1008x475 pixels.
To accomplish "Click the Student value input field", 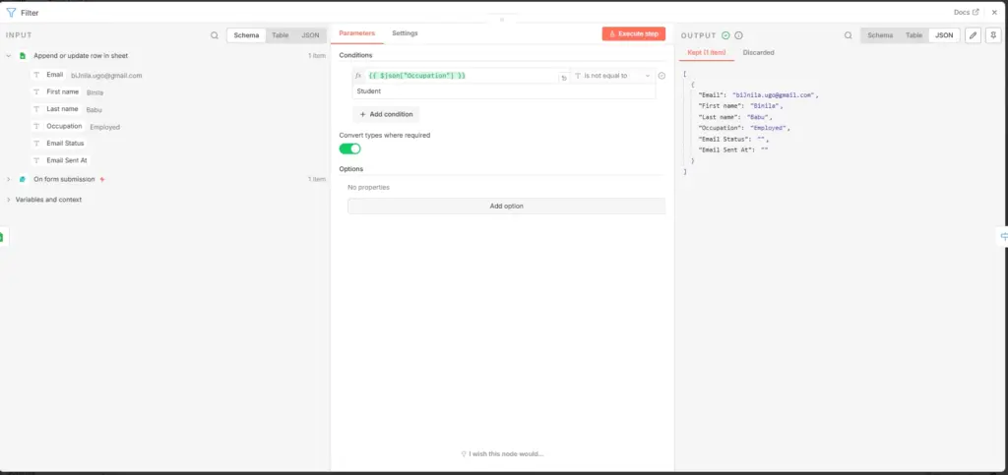I will tap(503, 91).
